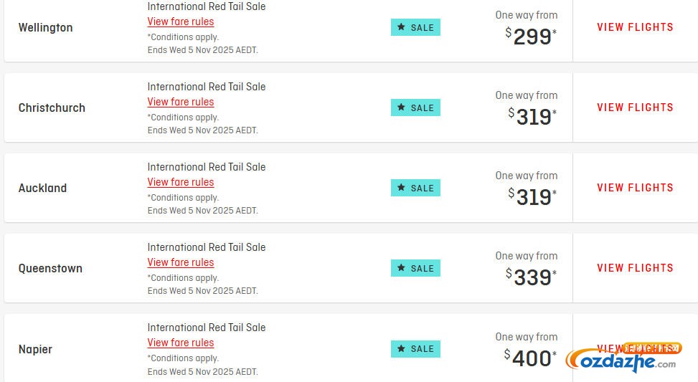Screen dimensions: 698x382
Task: Open fare rules for Napier
Action: (181, 343)
